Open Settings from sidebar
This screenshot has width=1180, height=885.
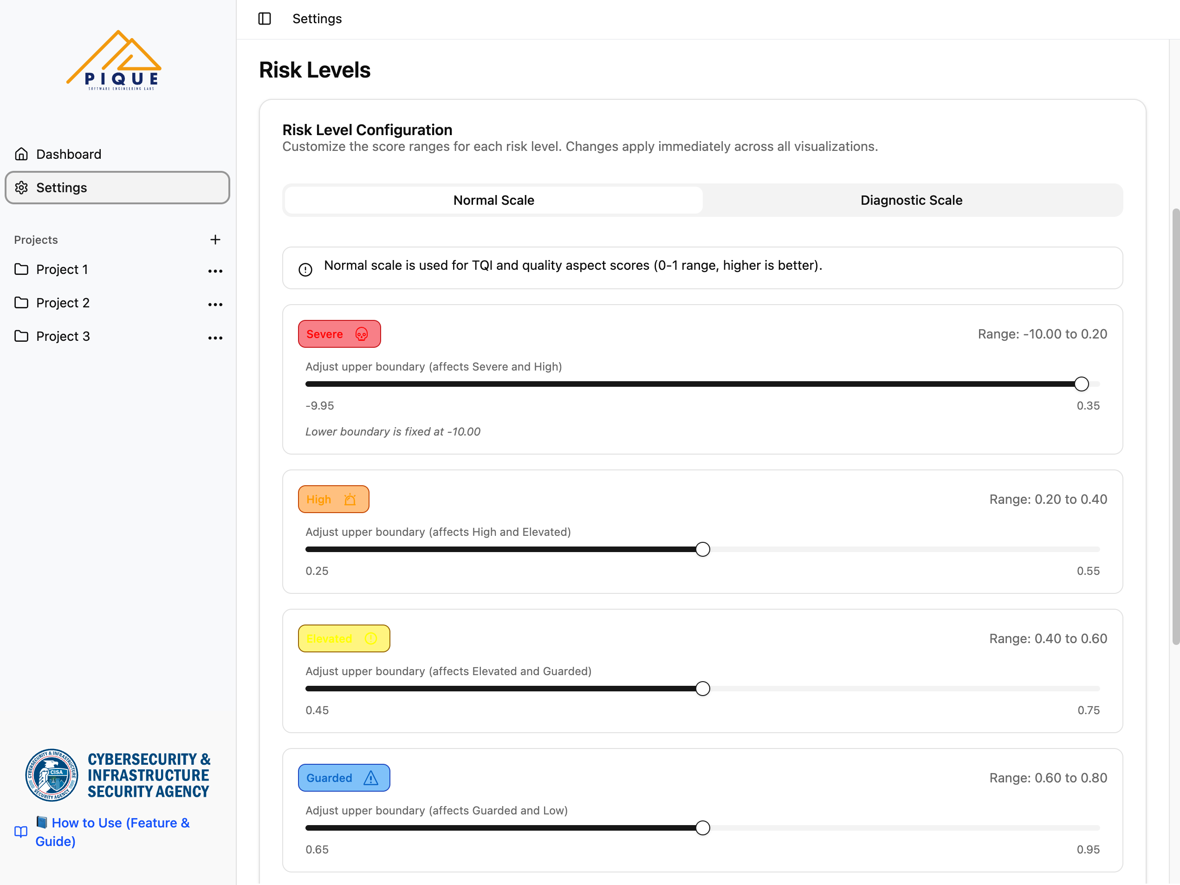click(61, 188)
